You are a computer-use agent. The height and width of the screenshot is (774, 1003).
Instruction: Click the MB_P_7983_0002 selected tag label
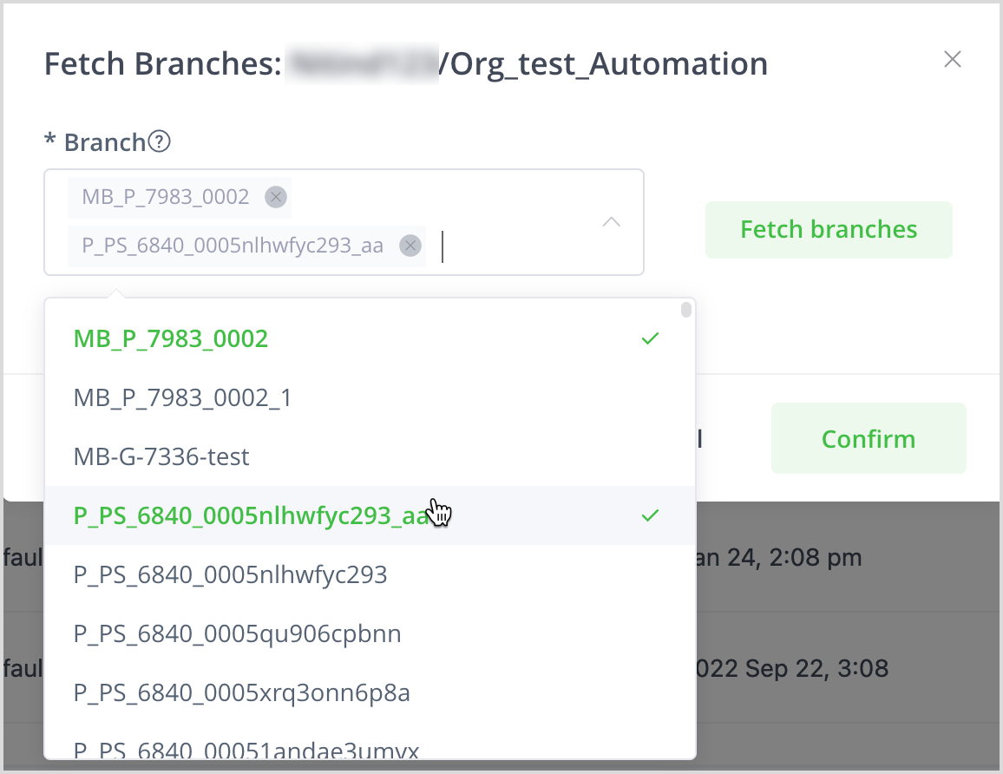click(166, 197)
